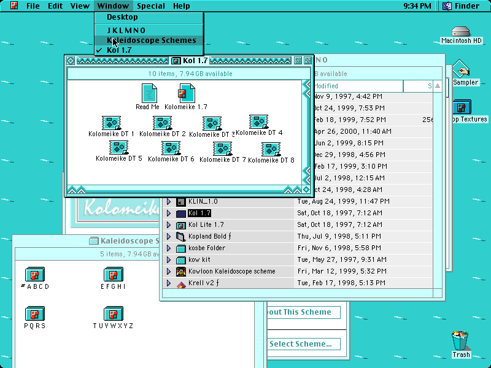Open the Edit menu
This screenshot has width=491, height=368.
click(x=55, y=6)
